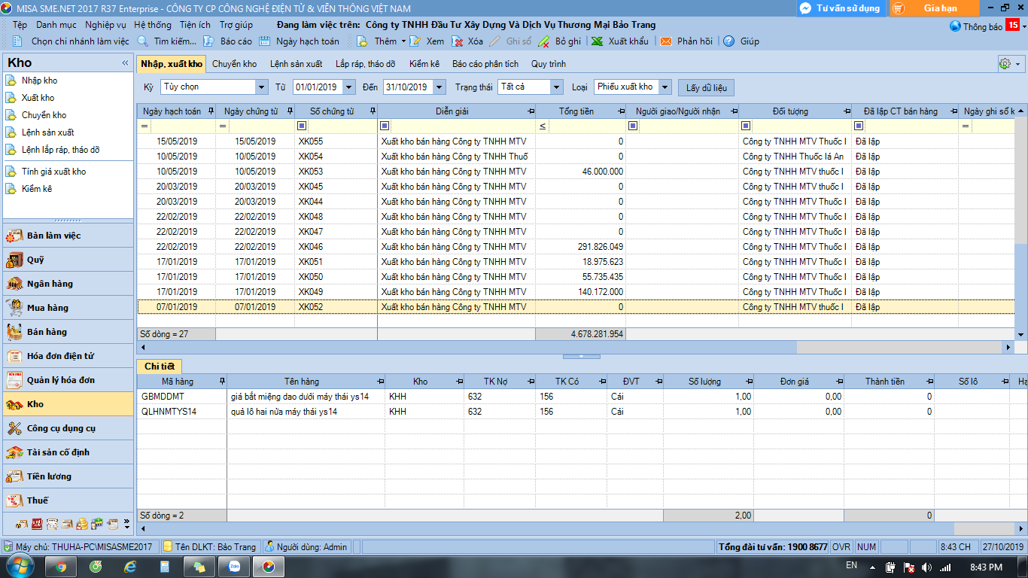Open Công cụ dụng cụ module
The width and height of the screenshot is (1028, 578).
(68, 428)
